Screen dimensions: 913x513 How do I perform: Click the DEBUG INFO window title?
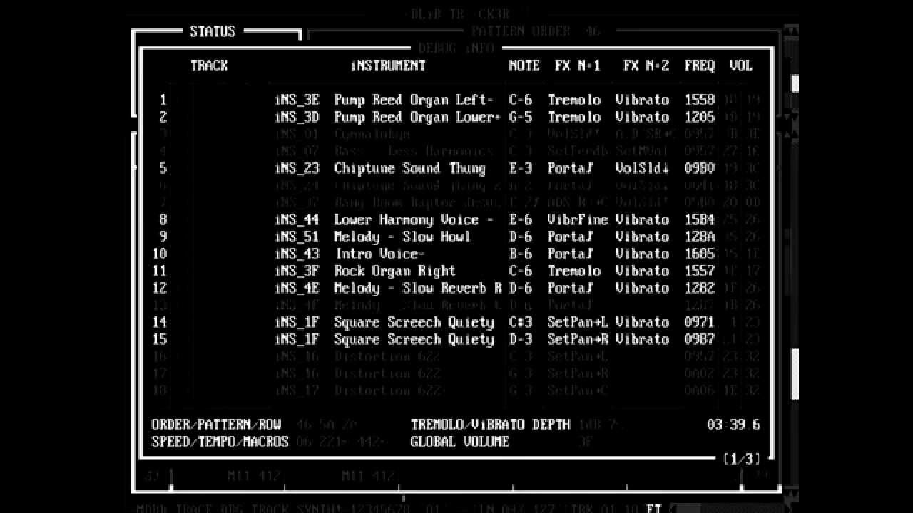[456, 48]
